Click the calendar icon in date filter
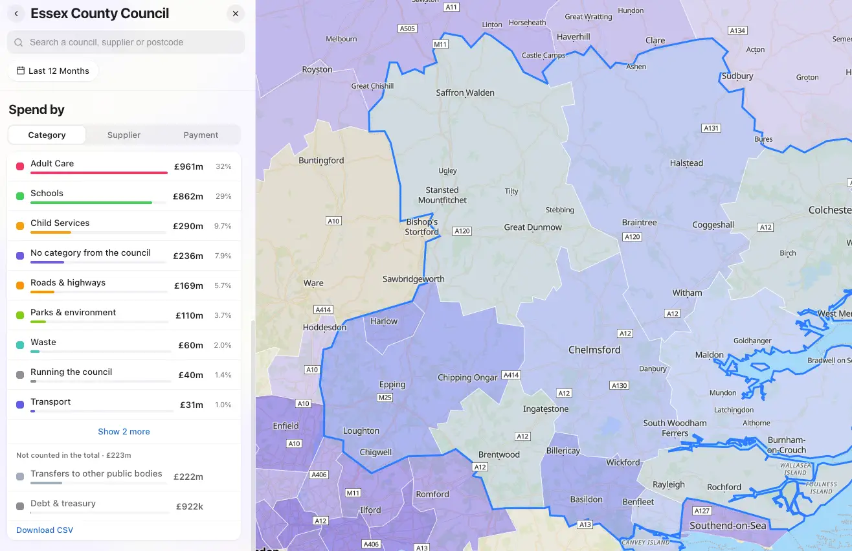Viewport: 852px width, 551px height. pyautogui.click(x=21, y=71)
